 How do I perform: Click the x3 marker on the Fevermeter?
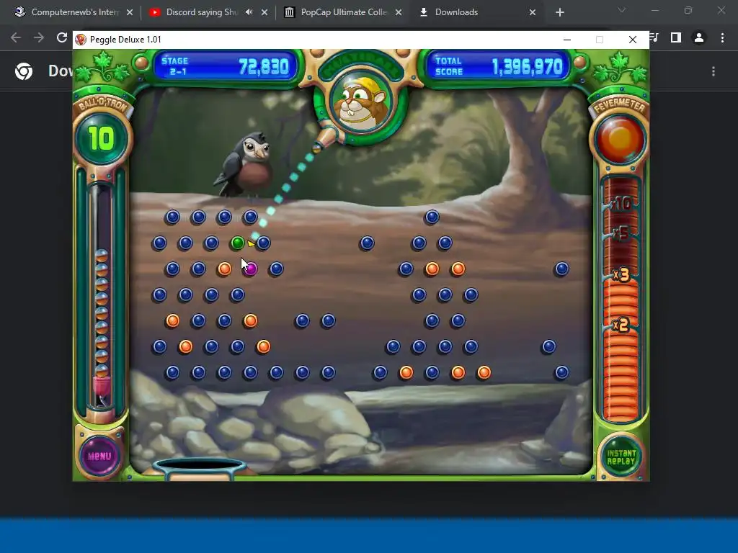[621, 274]
